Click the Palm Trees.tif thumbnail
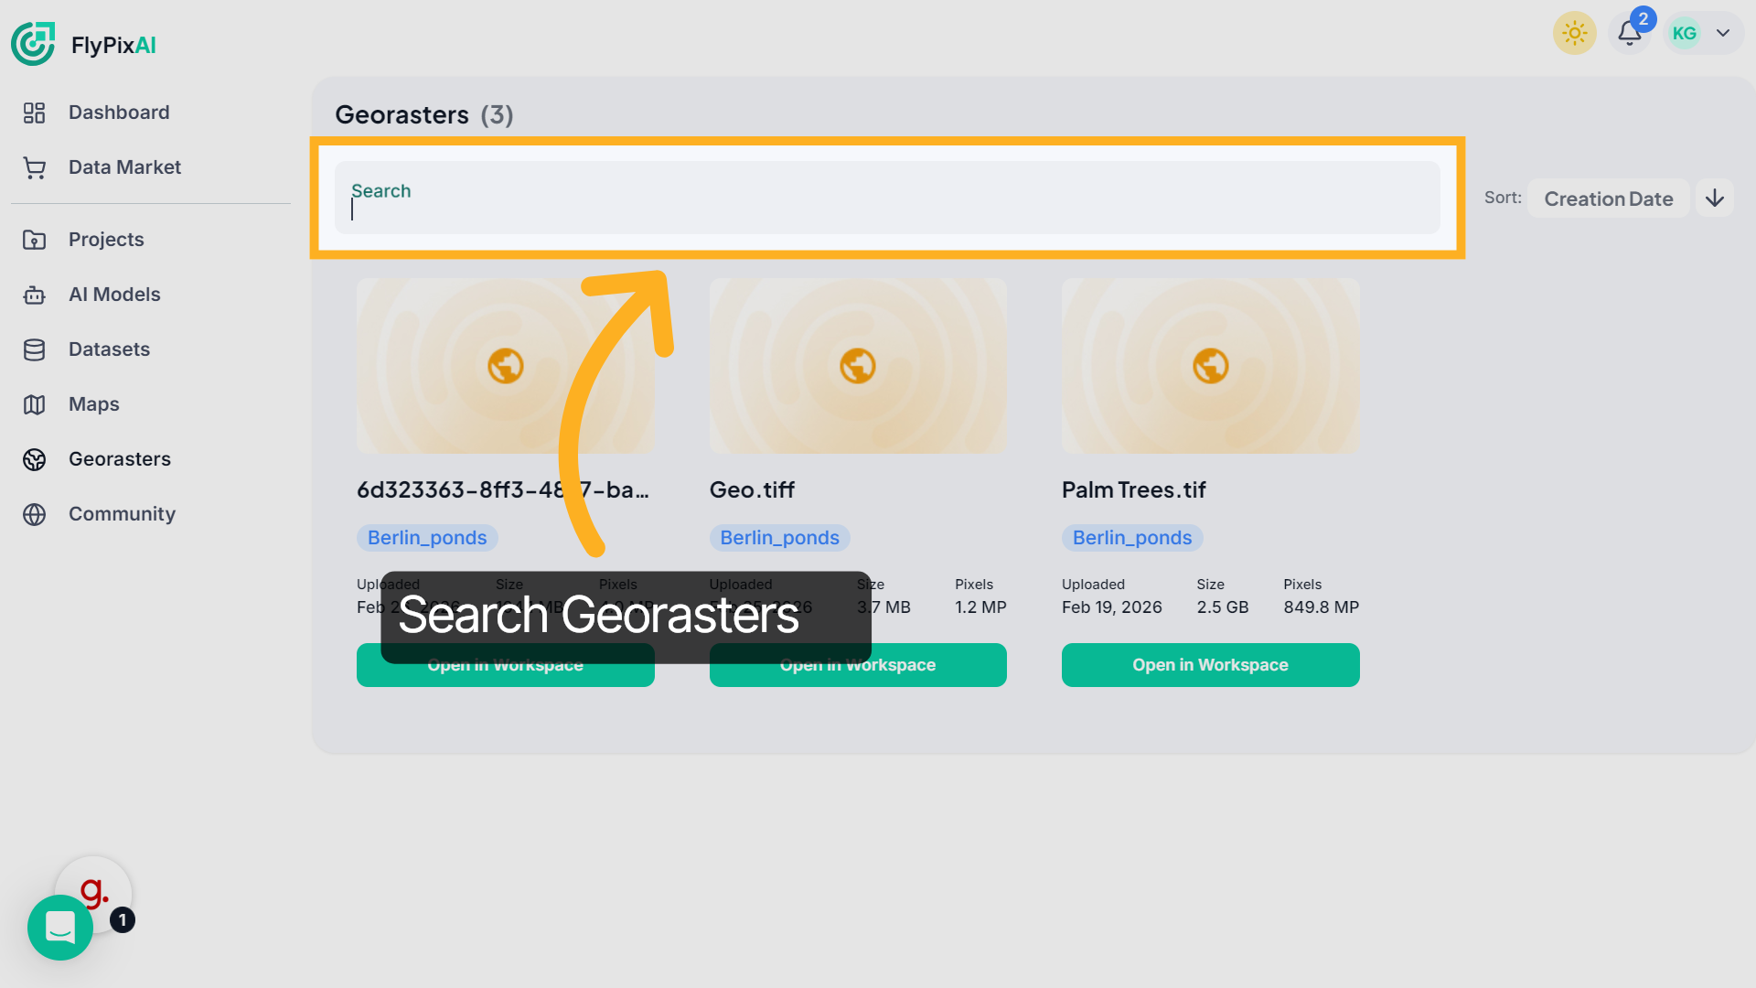Viewport: 1756px width, 988px height. tap(1210, 366)
